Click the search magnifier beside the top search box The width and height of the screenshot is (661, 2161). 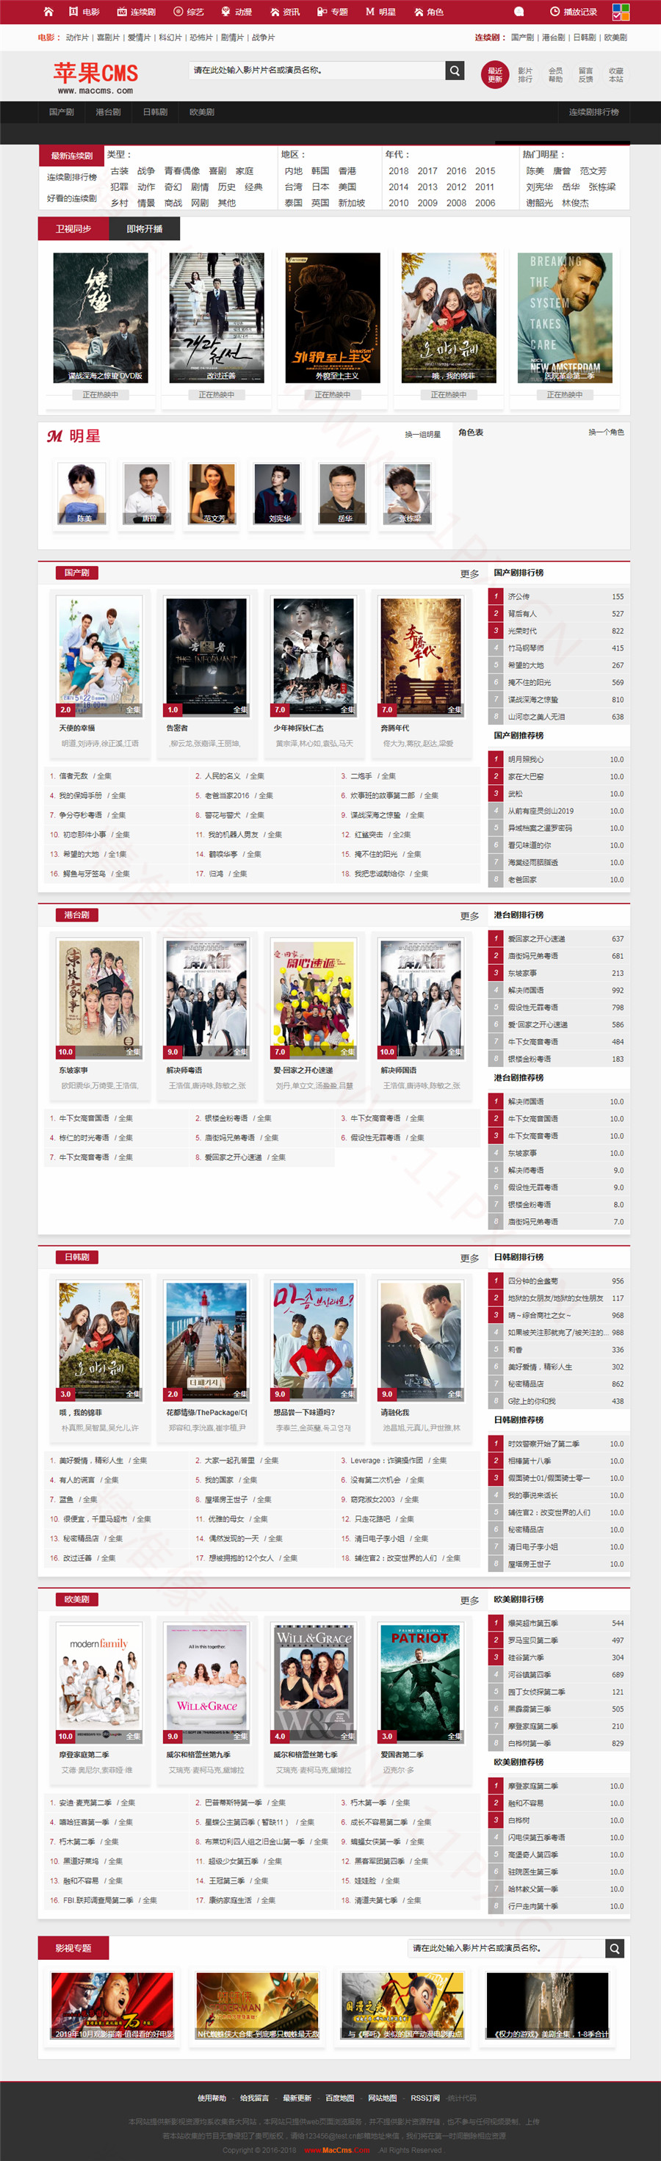[455, 70]
